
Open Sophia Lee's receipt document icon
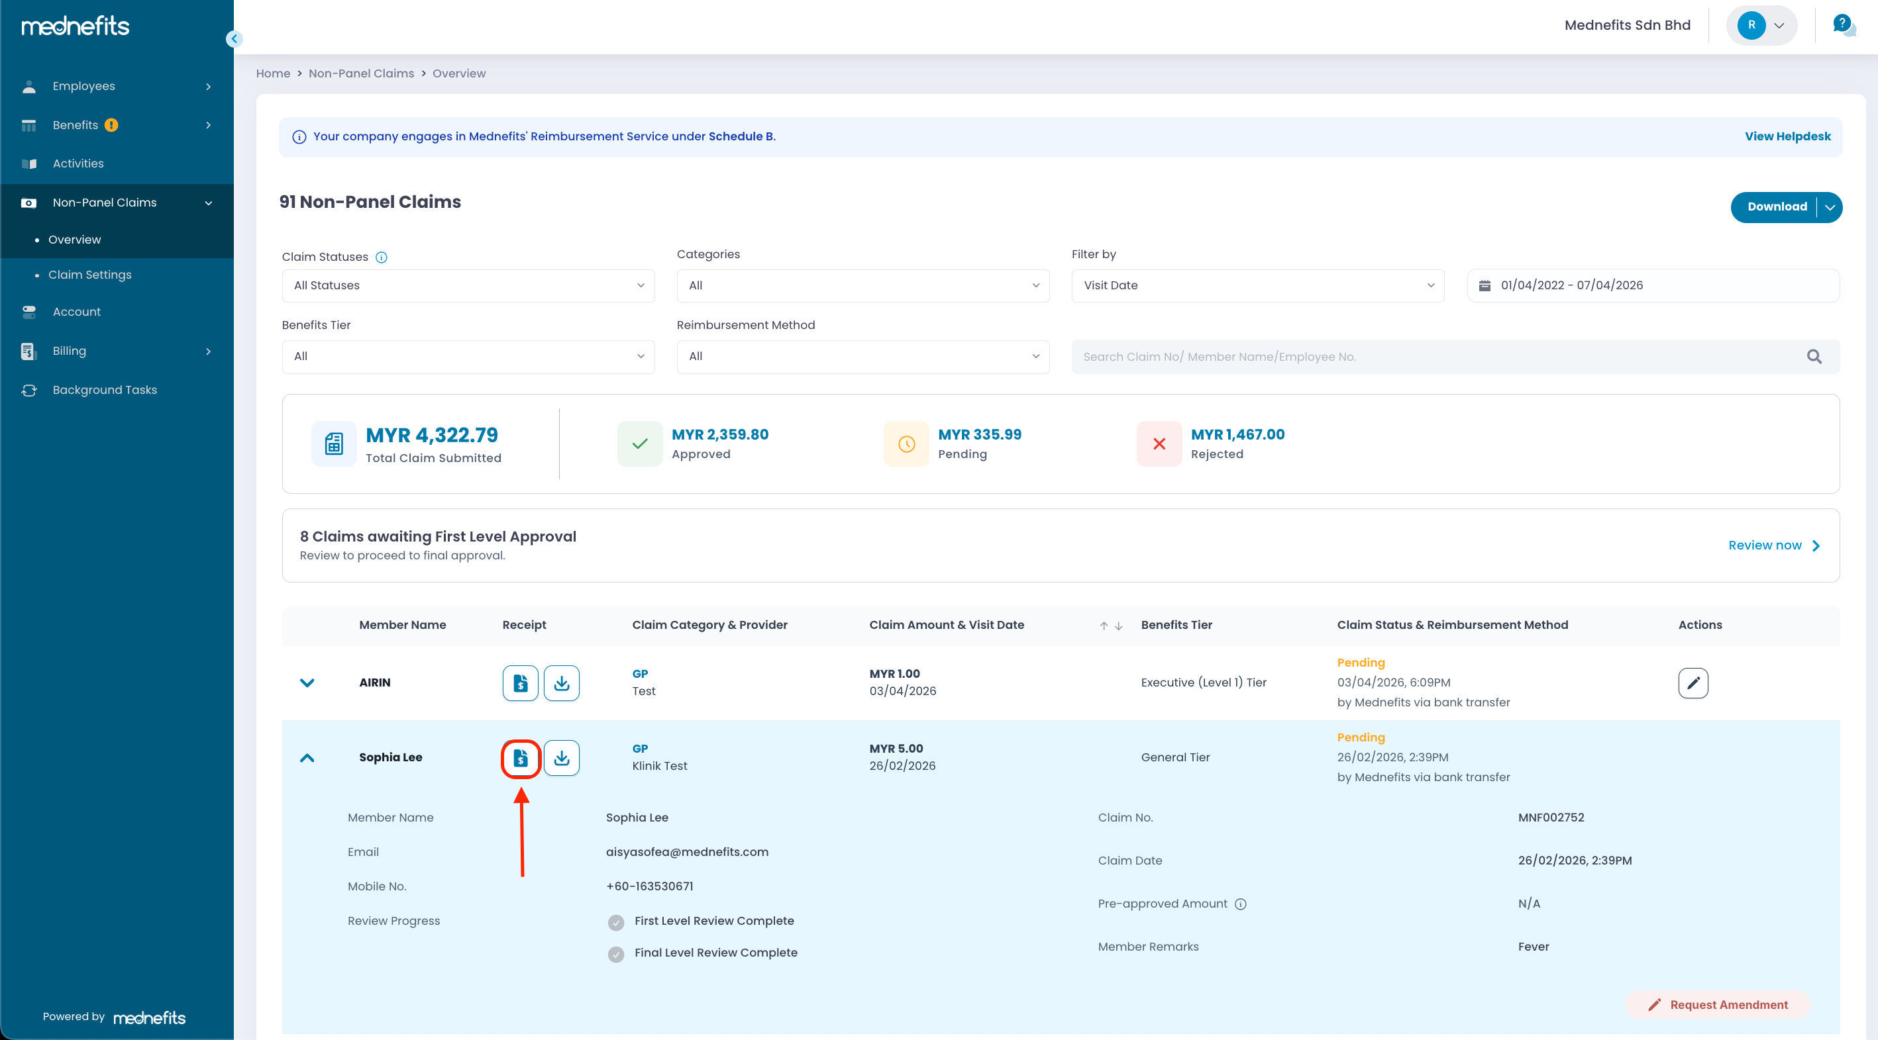coord(520,758)
